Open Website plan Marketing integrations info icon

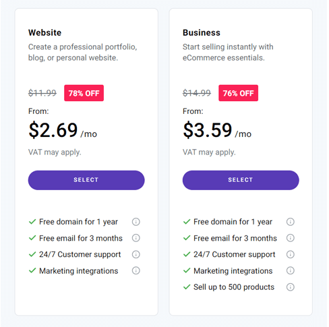(136, 270)
